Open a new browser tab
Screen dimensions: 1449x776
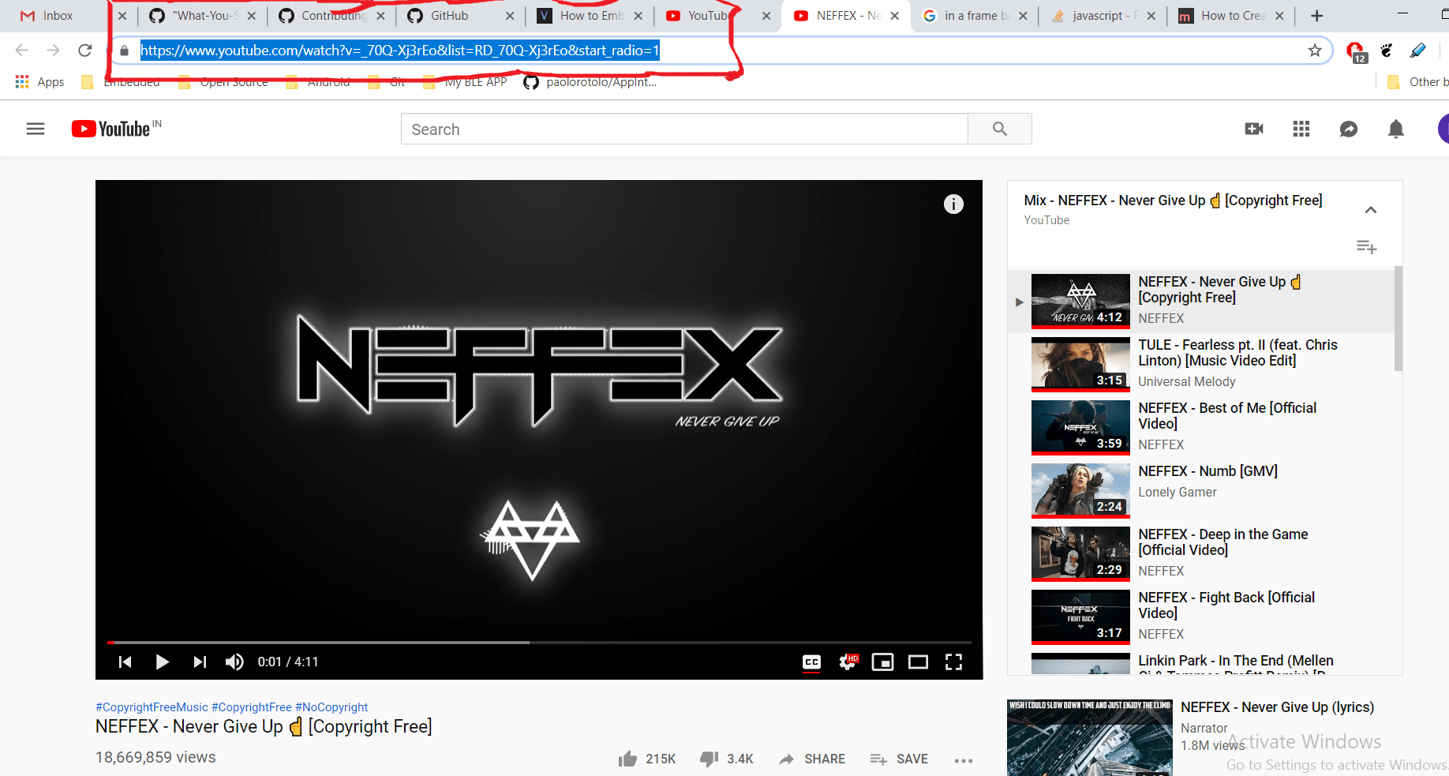[1316, 16]
